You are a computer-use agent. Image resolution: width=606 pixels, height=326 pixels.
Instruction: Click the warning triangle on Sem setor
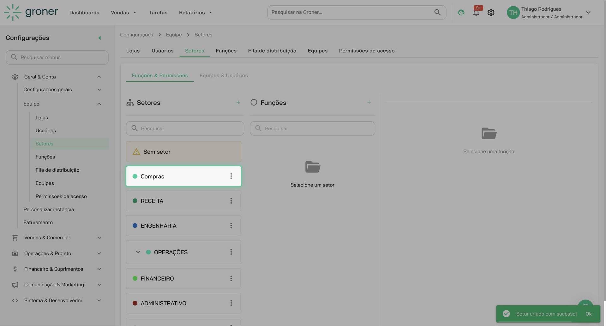136,152
